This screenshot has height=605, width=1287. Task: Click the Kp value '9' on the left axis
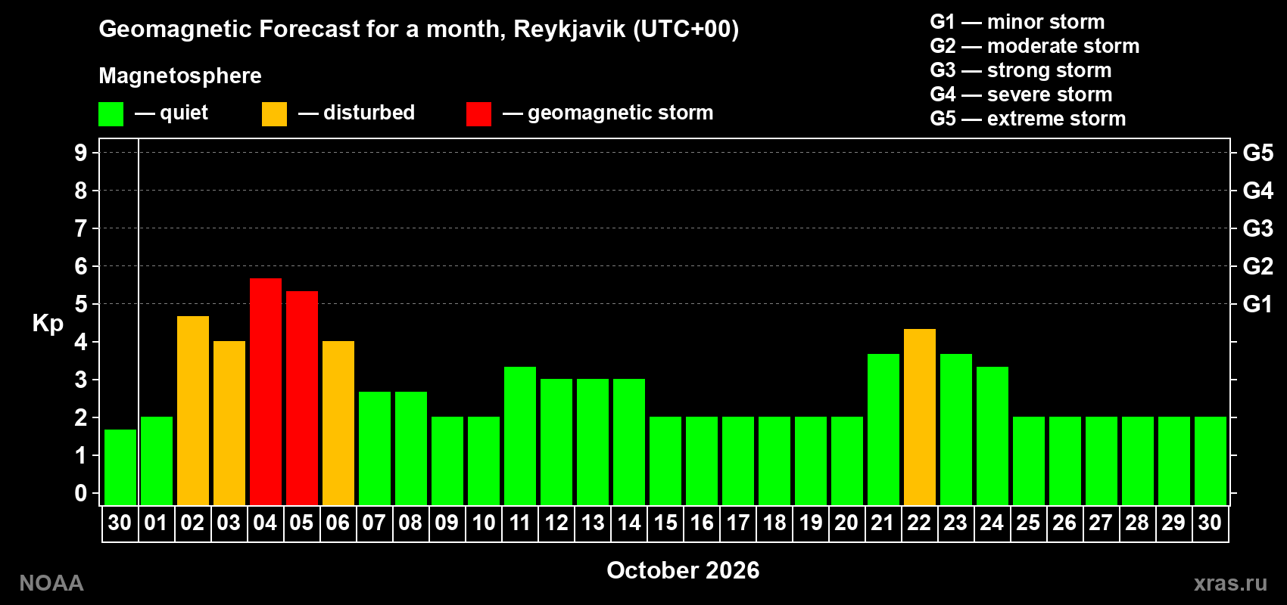coord(81,153)
